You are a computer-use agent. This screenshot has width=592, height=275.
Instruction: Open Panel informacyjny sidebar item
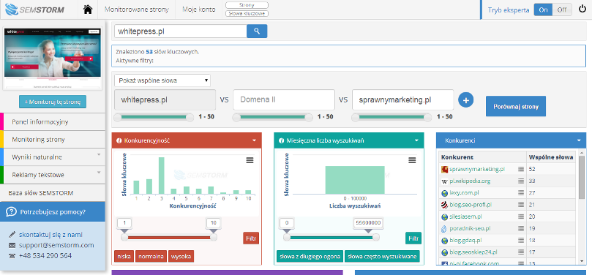[x=53, y=122]
